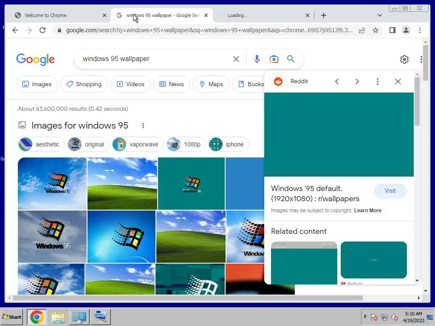Click into the Google search input field
The width and height of the screenshot is (435, 326).
point(155,59)
